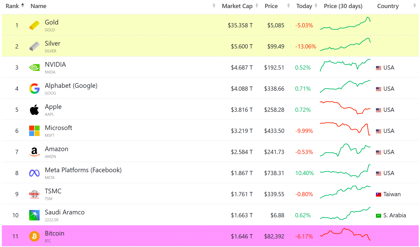Image resolution: width=420 pixels, height=247 pixels.
Task: Open the Alphabet (Google) entry
Action: tap(71, 85)
